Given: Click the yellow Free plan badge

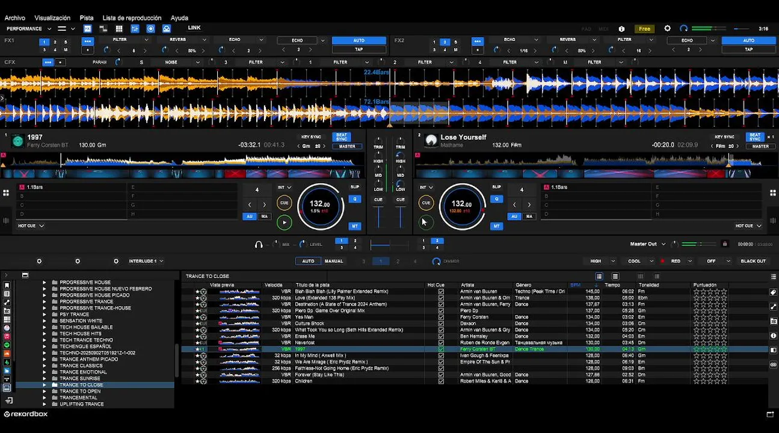Looking at the screenshot, I should (644, 29).
